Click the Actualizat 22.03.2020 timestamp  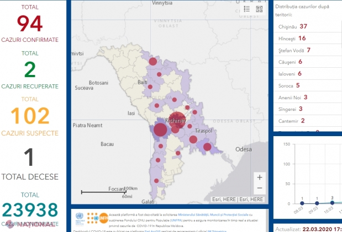pyautogui.click(x=308, y=229)
